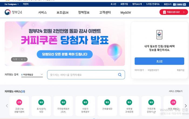Increase screen size with plus icon
189x119 pixels.
[184, 5]
